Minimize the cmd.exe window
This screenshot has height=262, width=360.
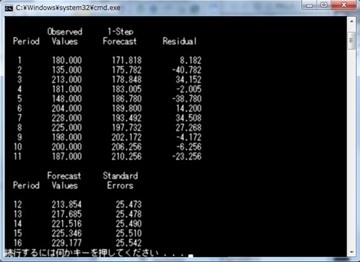coord(309,5)
